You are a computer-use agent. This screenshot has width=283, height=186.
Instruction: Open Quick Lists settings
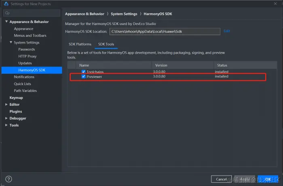(22, 84)
